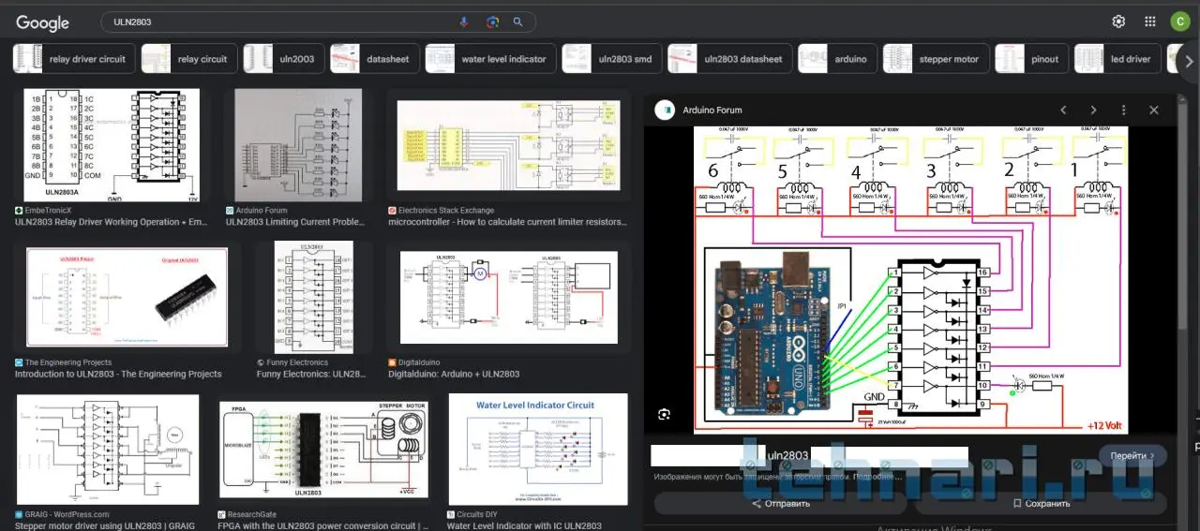
Task: Select the 'relay driver circuit' chip
Action: (72, 59)
